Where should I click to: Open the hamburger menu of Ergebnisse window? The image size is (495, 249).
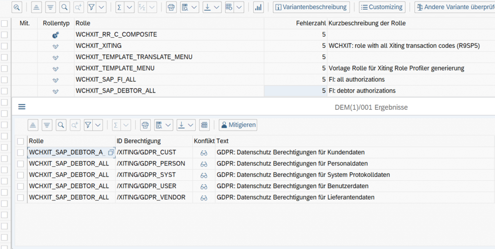tap(21, 107)
